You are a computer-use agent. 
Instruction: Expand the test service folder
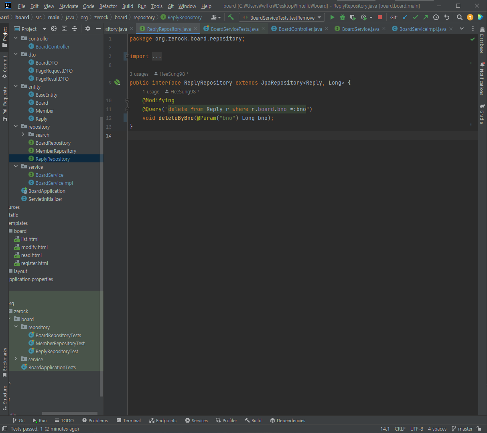pyautogui.click(x=16, y=359)
